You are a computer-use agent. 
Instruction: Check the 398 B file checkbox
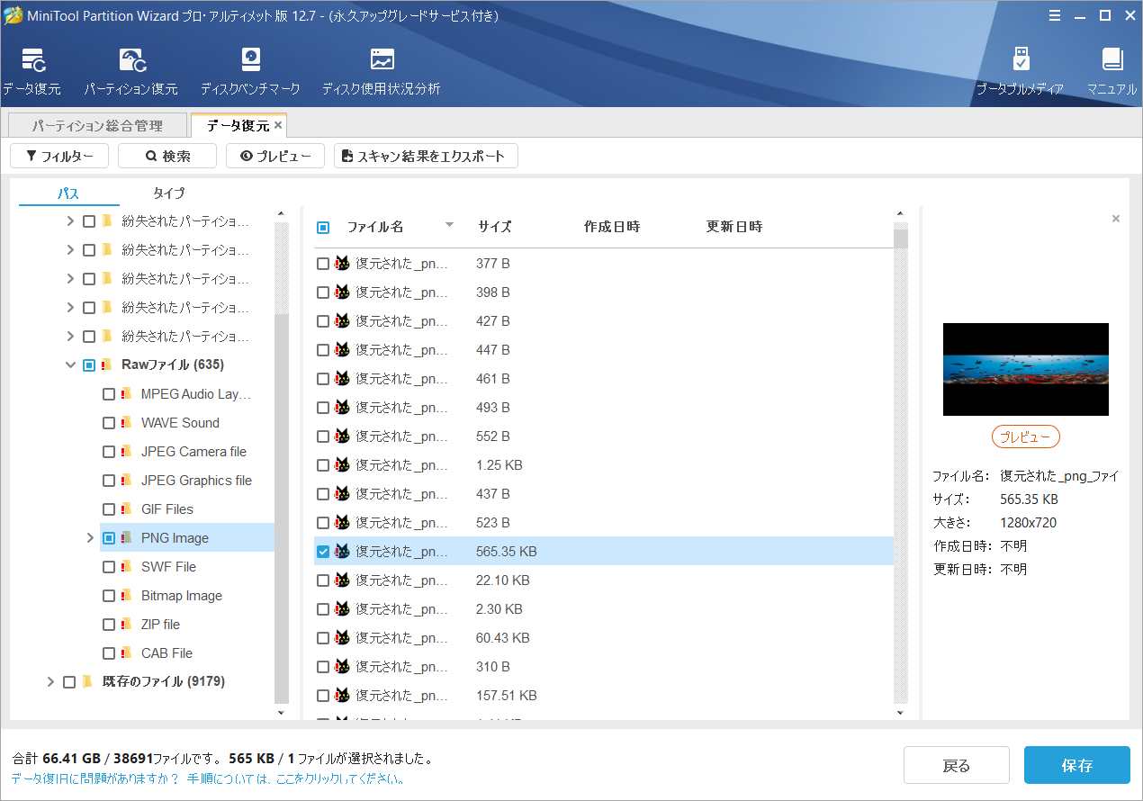[x=323, y=292]
